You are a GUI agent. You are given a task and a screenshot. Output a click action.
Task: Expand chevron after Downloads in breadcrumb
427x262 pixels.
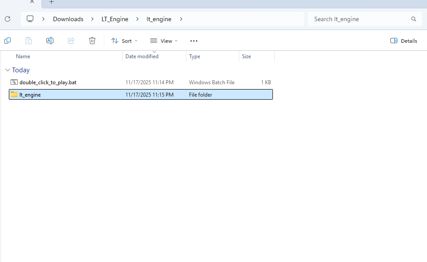(x=92, y=19)
